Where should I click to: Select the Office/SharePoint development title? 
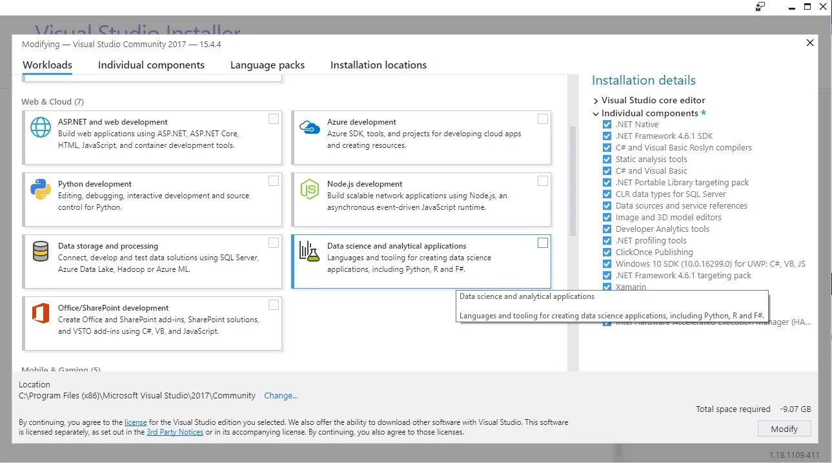(x=114, y=308)
